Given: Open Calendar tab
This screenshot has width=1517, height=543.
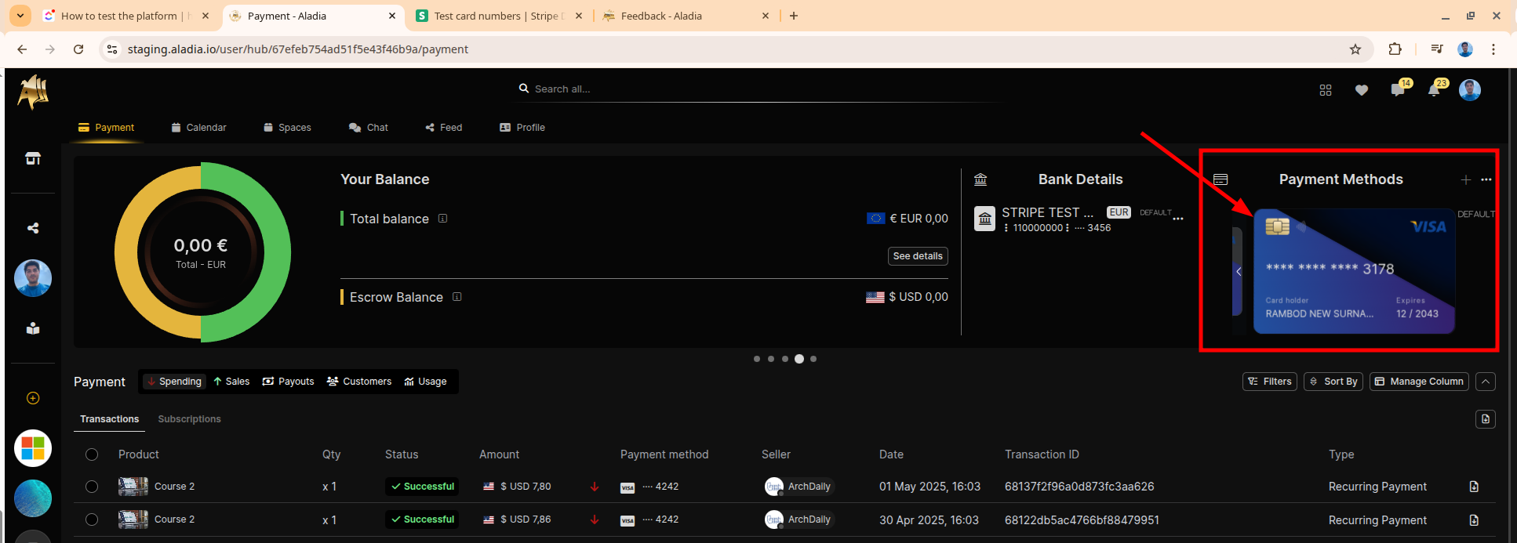Looking at the screenshot, I should click(x=199, y=128).
